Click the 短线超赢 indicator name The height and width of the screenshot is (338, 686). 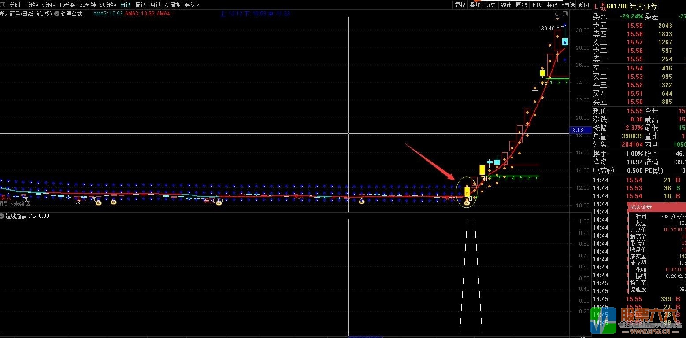click(16, 216)
